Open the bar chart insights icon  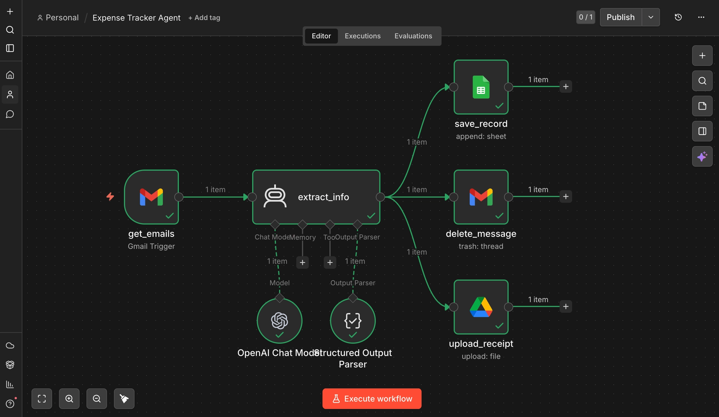pos(10,384)
